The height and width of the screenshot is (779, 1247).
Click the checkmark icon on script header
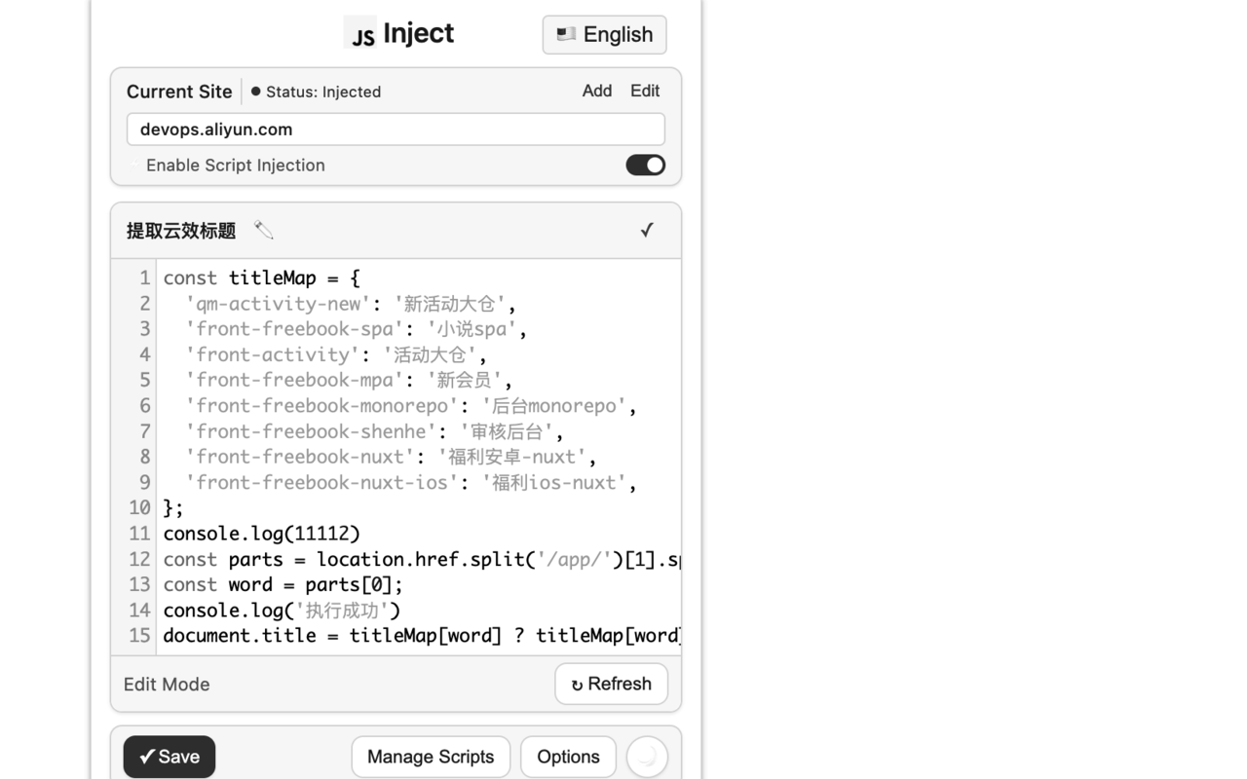[647, 230]
